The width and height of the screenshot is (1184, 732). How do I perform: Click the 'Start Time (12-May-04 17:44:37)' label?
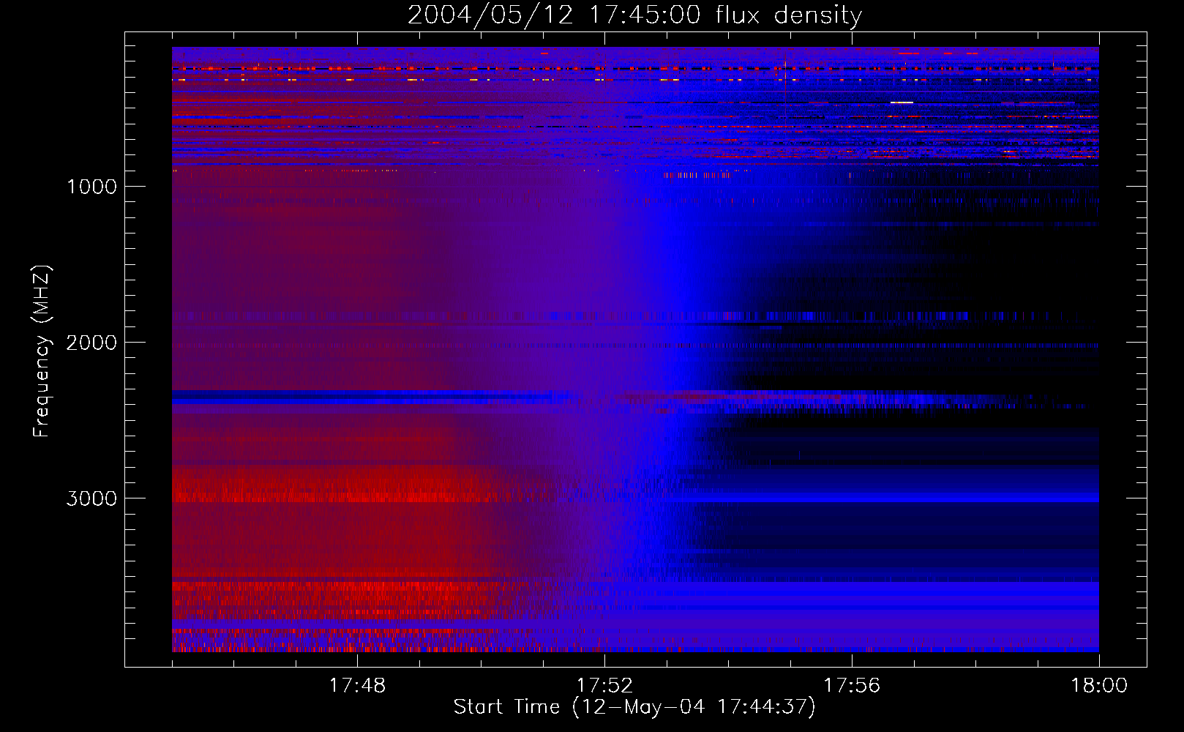point(634,707)
